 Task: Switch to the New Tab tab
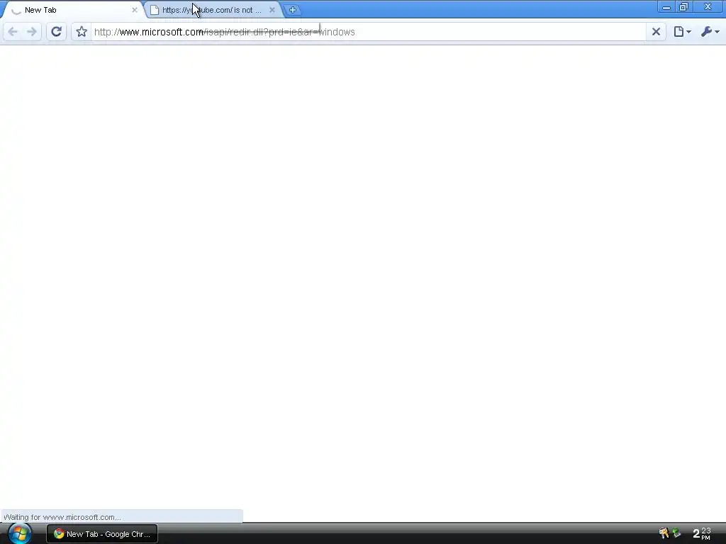point(74,10)
